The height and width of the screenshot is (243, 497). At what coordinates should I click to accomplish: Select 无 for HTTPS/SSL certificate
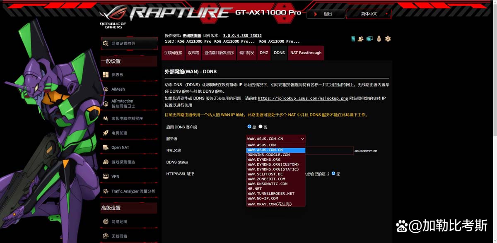pyautogui.click(x=333, y=174)
